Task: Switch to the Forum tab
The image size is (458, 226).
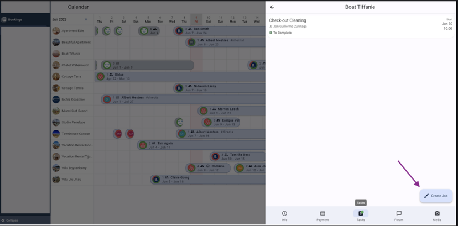Action: click(399, 216)
